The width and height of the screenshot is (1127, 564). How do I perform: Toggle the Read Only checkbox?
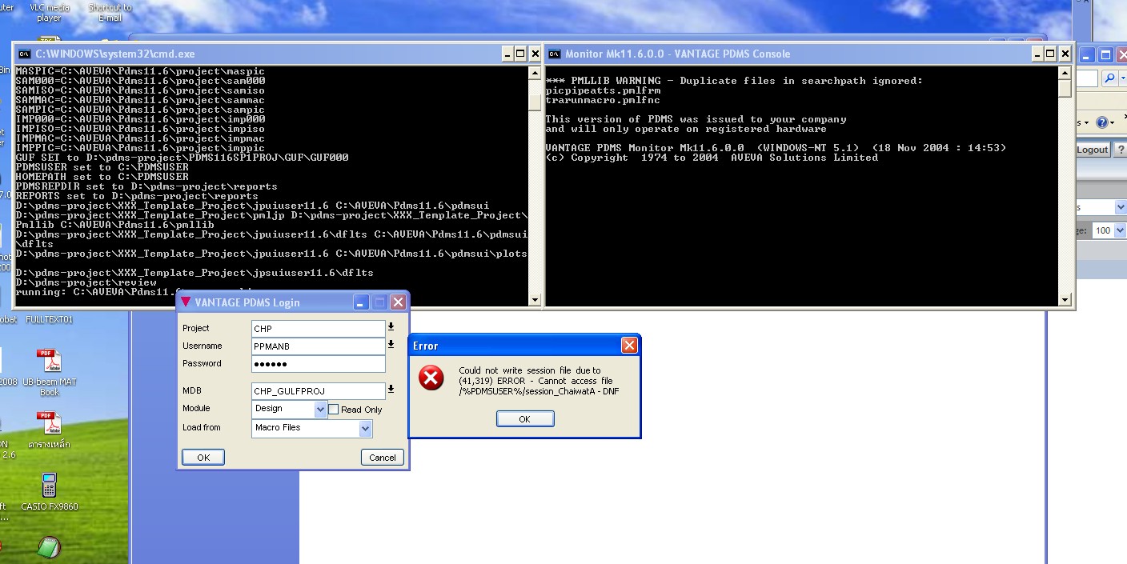334,409
